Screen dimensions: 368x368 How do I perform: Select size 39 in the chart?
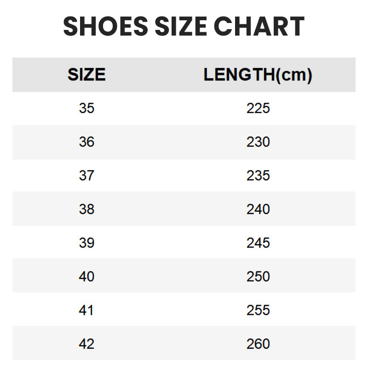pos(86,243)
